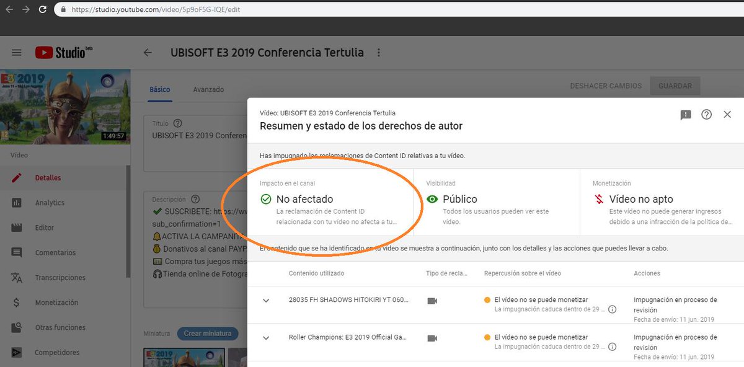This screenshot has height=367, width=744.
Task: Click the video thumbnail preview in sidebar
Action: coord(65,107)
